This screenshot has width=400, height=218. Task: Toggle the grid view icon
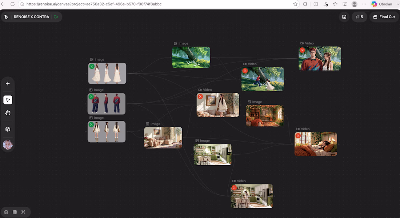click(x=15, y=212)
